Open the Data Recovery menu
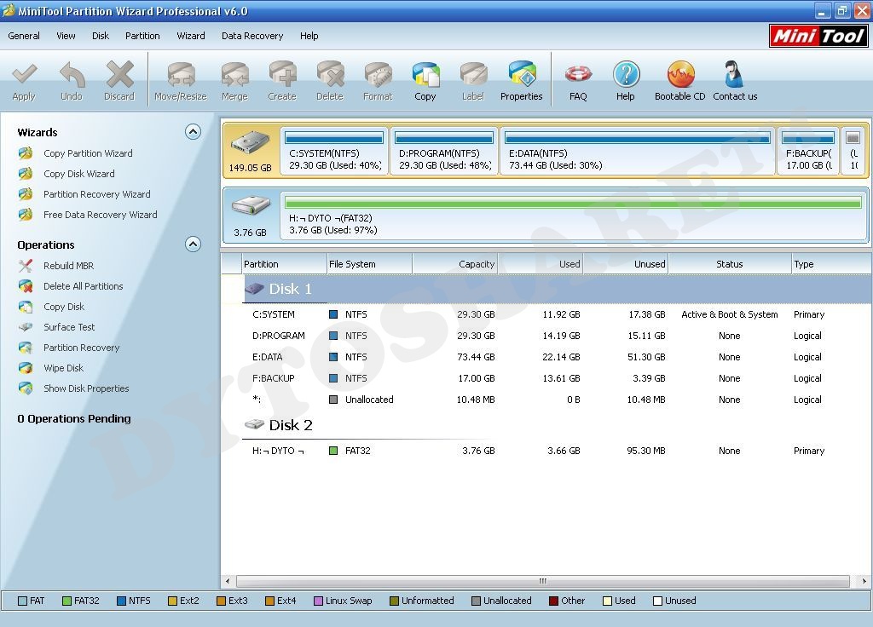The height and width of the screenshot is (627, 873). click(x=252, y=36)
